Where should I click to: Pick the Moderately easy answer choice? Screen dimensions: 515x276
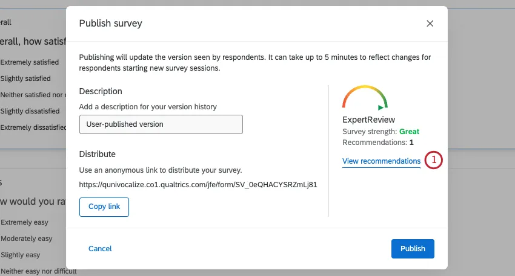[27, 239]
